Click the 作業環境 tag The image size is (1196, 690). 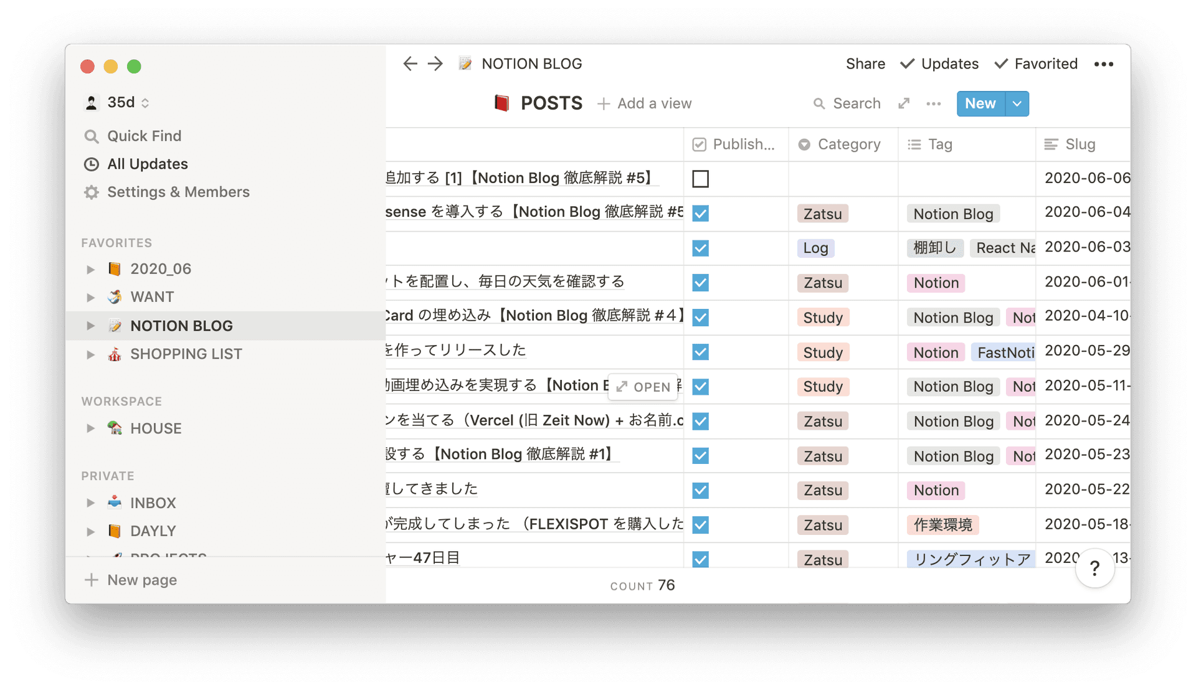click(x=942, y=525)
